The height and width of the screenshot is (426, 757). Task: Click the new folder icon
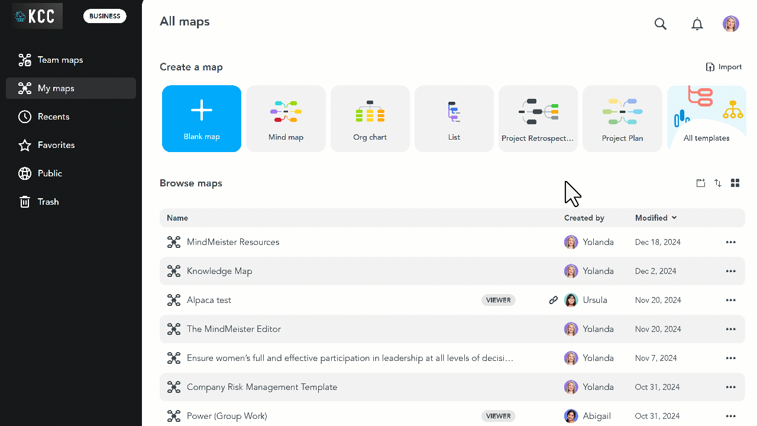point(701,183)
